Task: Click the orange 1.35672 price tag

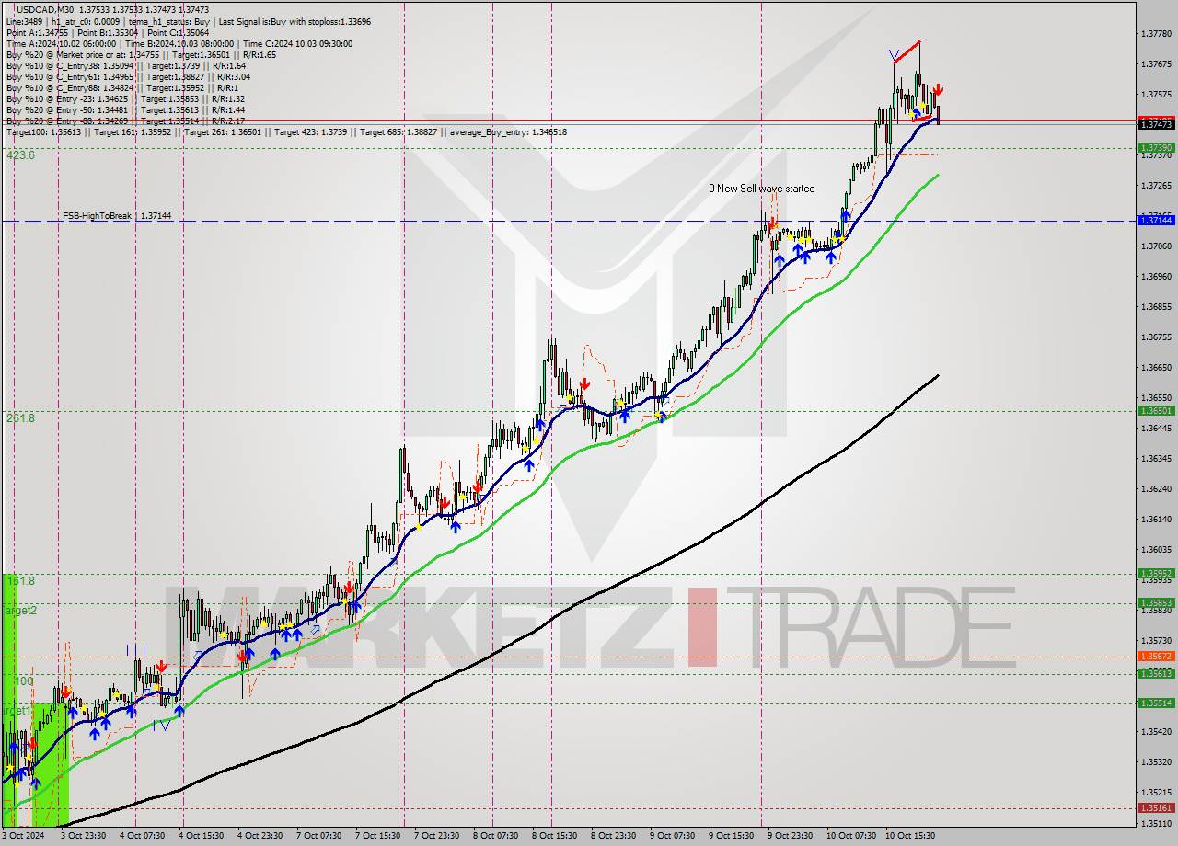Action: pyautogui.click(x=1156, y=657)
